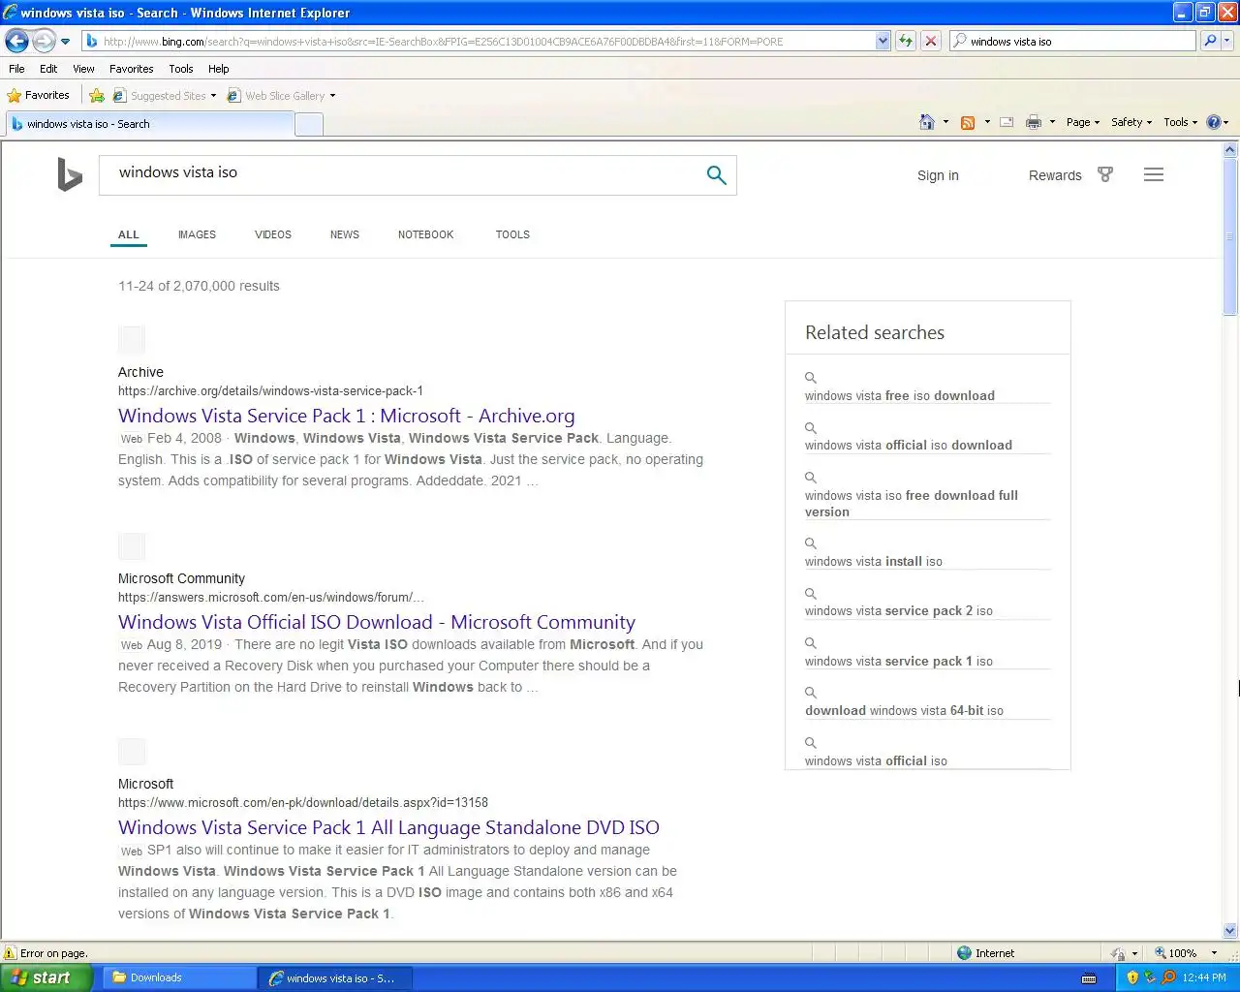Screen dimensions: 1240x992
Task: Switch to the IMAGES tab
Action: pyautogui.click(x=197, y=234)
